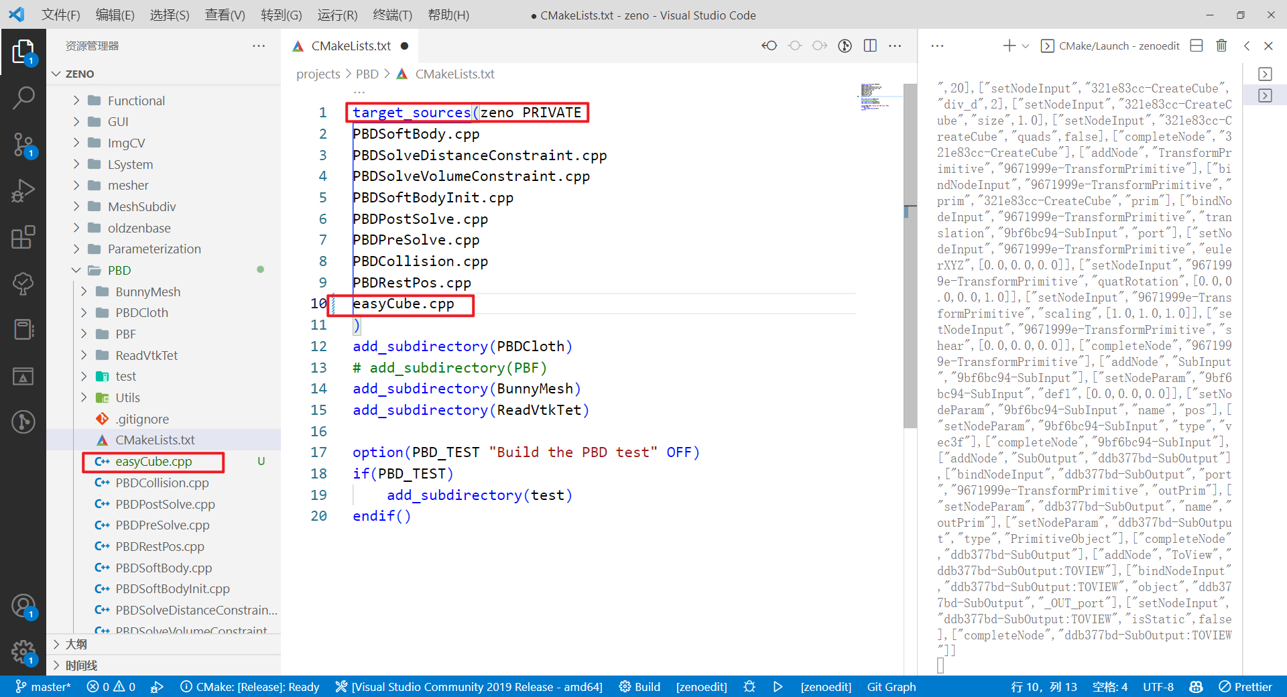1287x697 pixels.
Task: Expand the 大纲 outline section
Action: (x=165, y=644)
